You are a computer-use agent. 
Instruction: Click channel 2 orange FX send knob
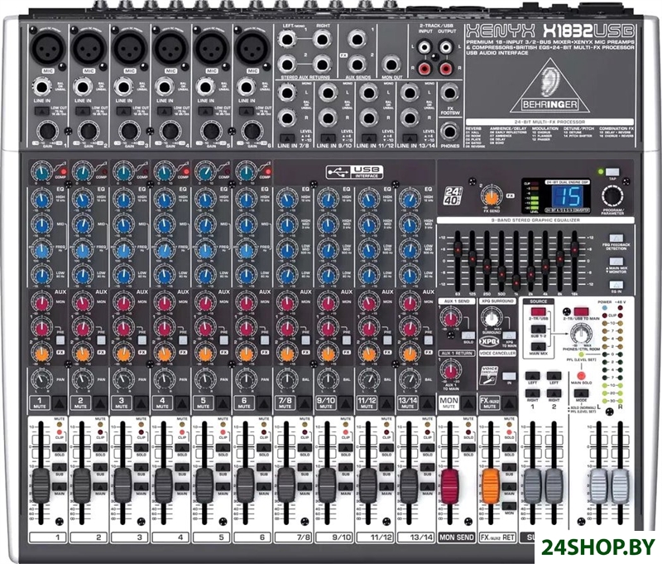[x=82, y=354]
